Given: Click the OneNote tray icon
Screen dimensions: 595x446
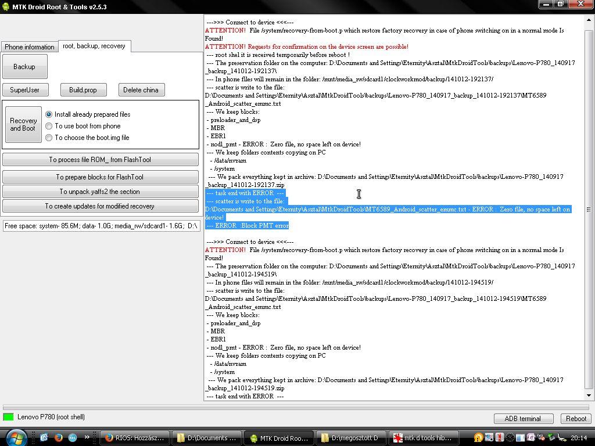Looking at the screenshot, I should pyautogui.click(x=531, y=438).
